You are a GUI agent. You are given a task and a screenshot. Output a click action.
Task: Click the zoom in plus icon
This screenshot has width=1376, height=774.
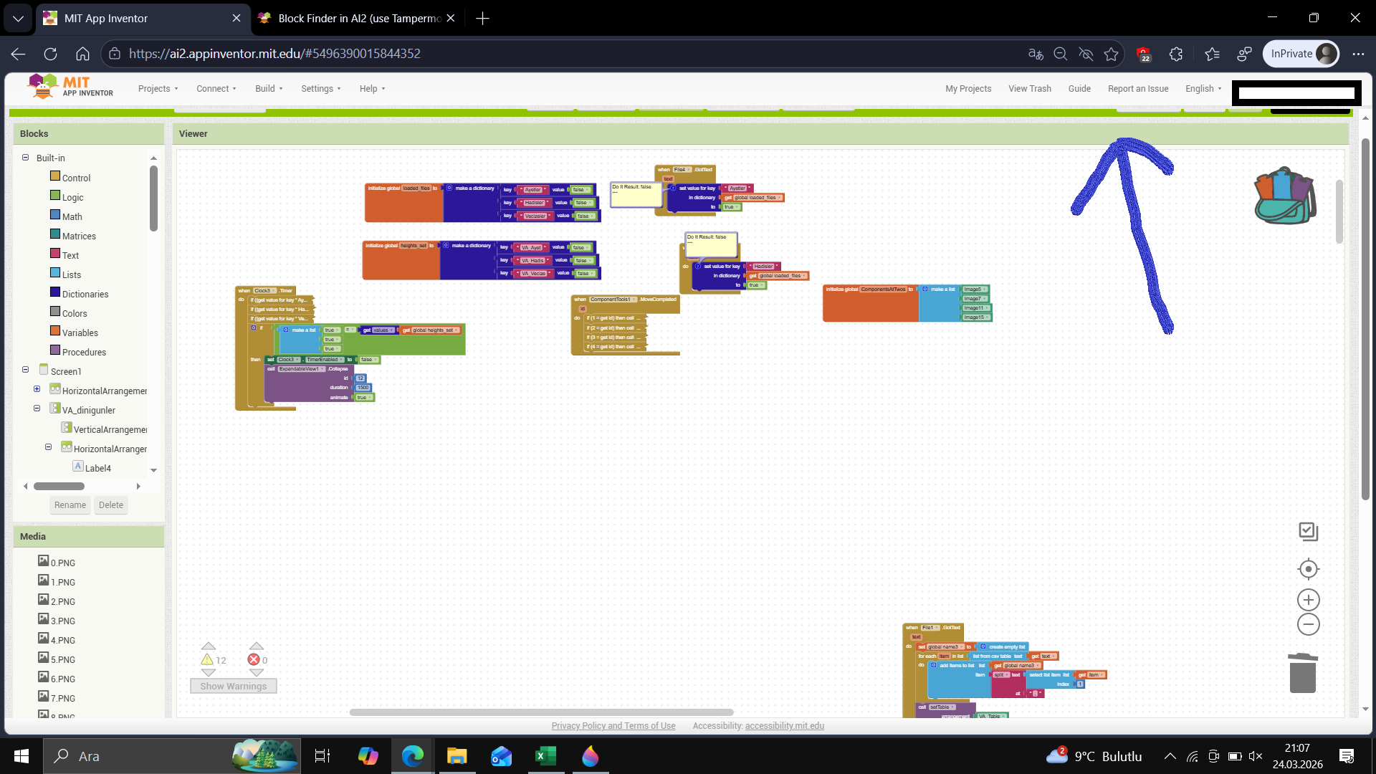coord(1308,600)
